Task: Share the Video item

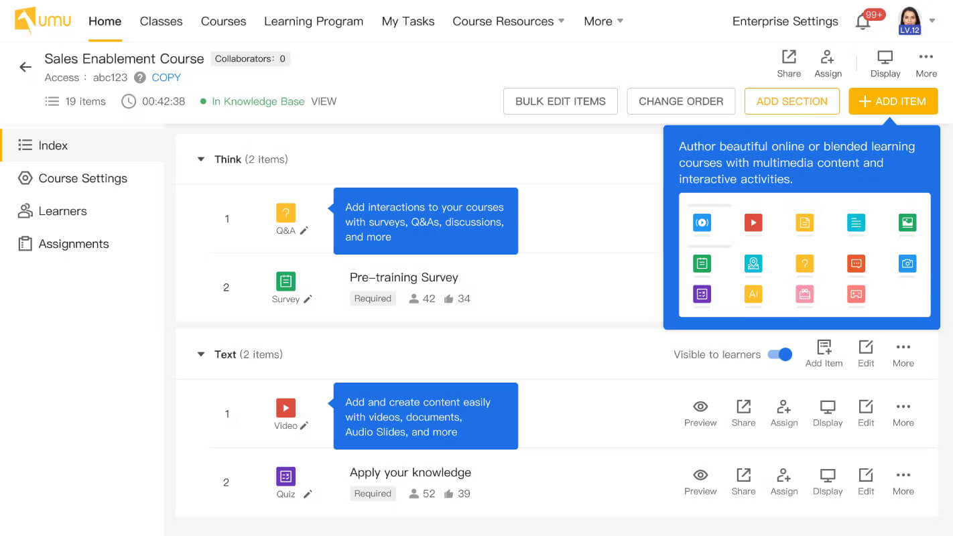Action: tap(743, 413)
